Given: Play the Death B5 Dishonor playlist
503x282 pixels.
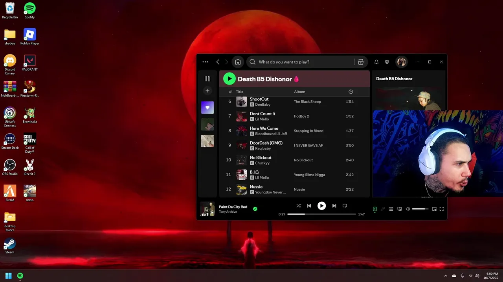Looking at the screenshot, I should (x=229, y=79).
